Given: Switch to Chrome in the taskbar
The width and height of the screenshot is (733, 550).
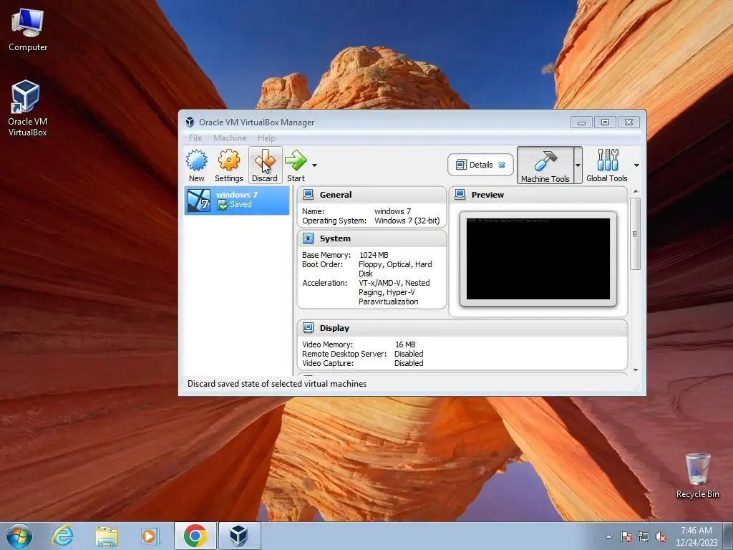Looking at the screenshot, I should [x=195, y=536].
